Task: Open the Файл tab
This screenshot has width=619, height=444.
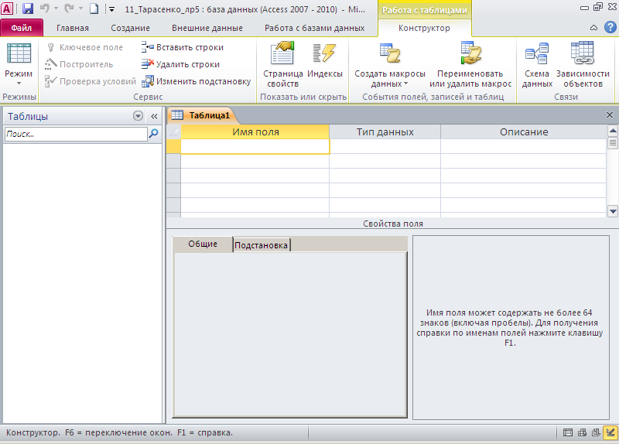Action: pyautogui.click(x=22, y=28)
